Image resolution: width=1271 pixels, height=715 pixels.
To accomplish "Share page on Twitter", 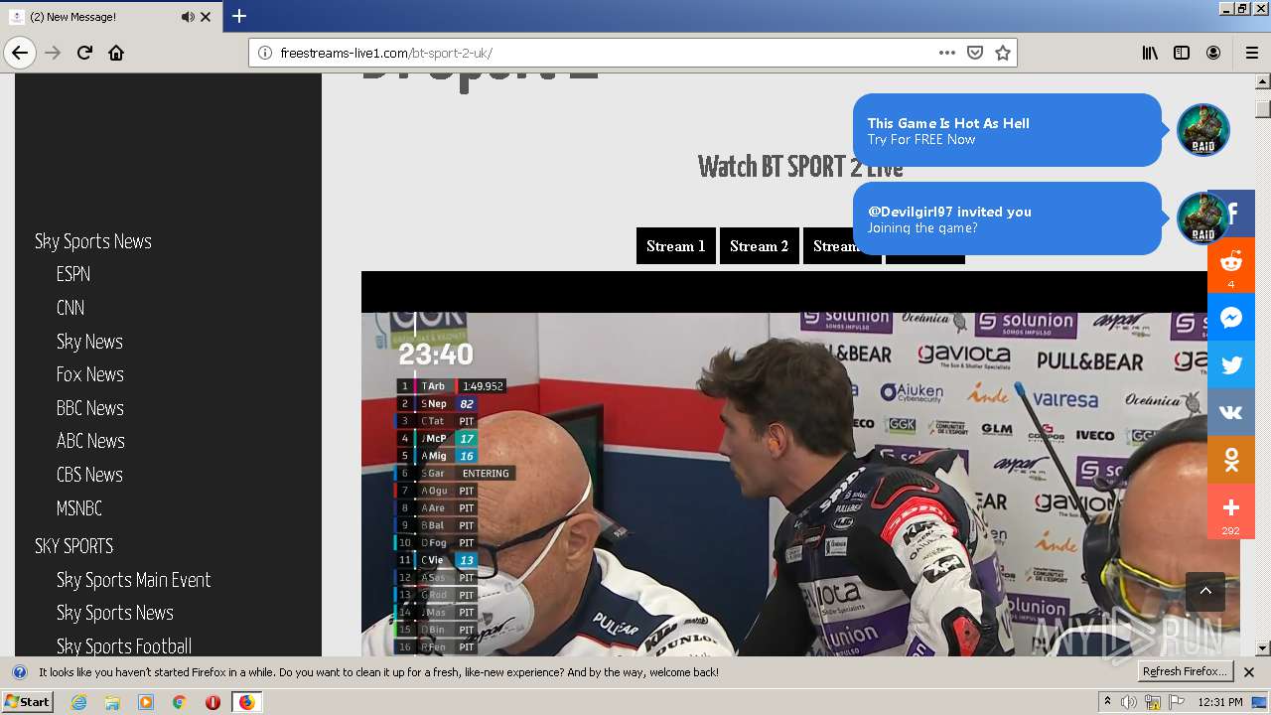I will pyautogui.click(x=1231, y=364).
